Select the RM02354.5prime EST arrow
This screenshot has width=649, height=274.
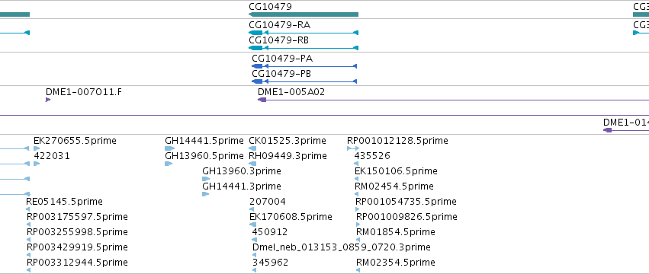[358, 270]
